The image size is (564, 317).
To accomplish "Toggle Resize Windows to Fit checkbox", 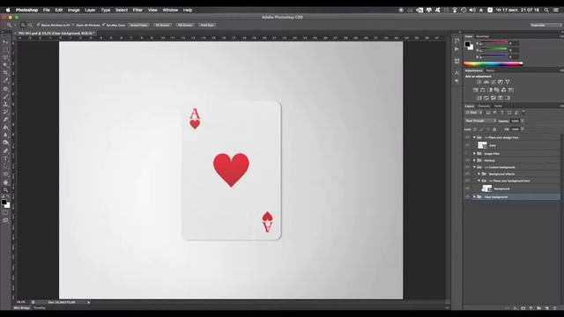I will 39,26.
